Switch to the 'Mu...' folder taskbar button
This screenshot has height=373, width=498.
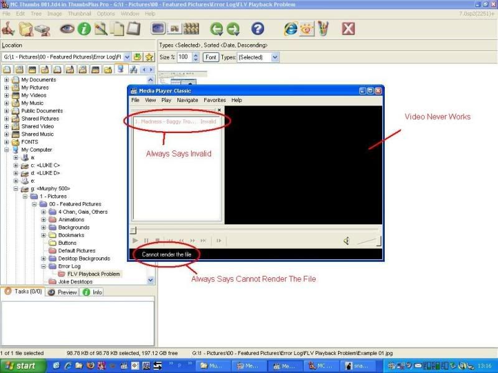coord(213,366)
